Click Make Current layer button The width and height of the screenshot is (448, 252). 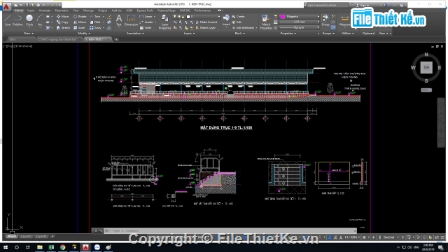(x=206, y=22)
